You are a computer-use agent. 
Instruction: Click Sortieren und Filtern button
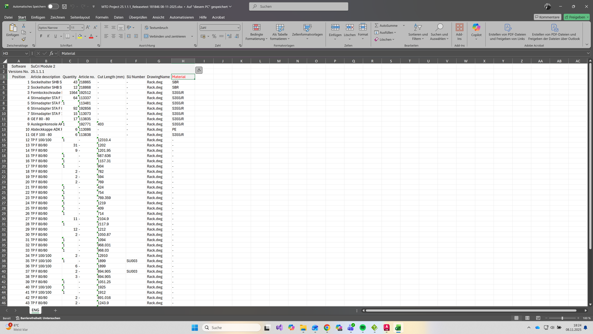point(418,32)
